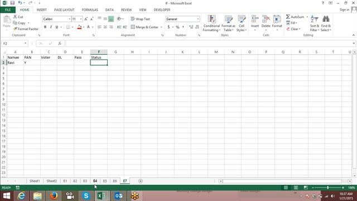Screen dimensions: 357x201
Task: Apply borders with the Borders icon
Action: pyautogui.click(x=68, y=27)
